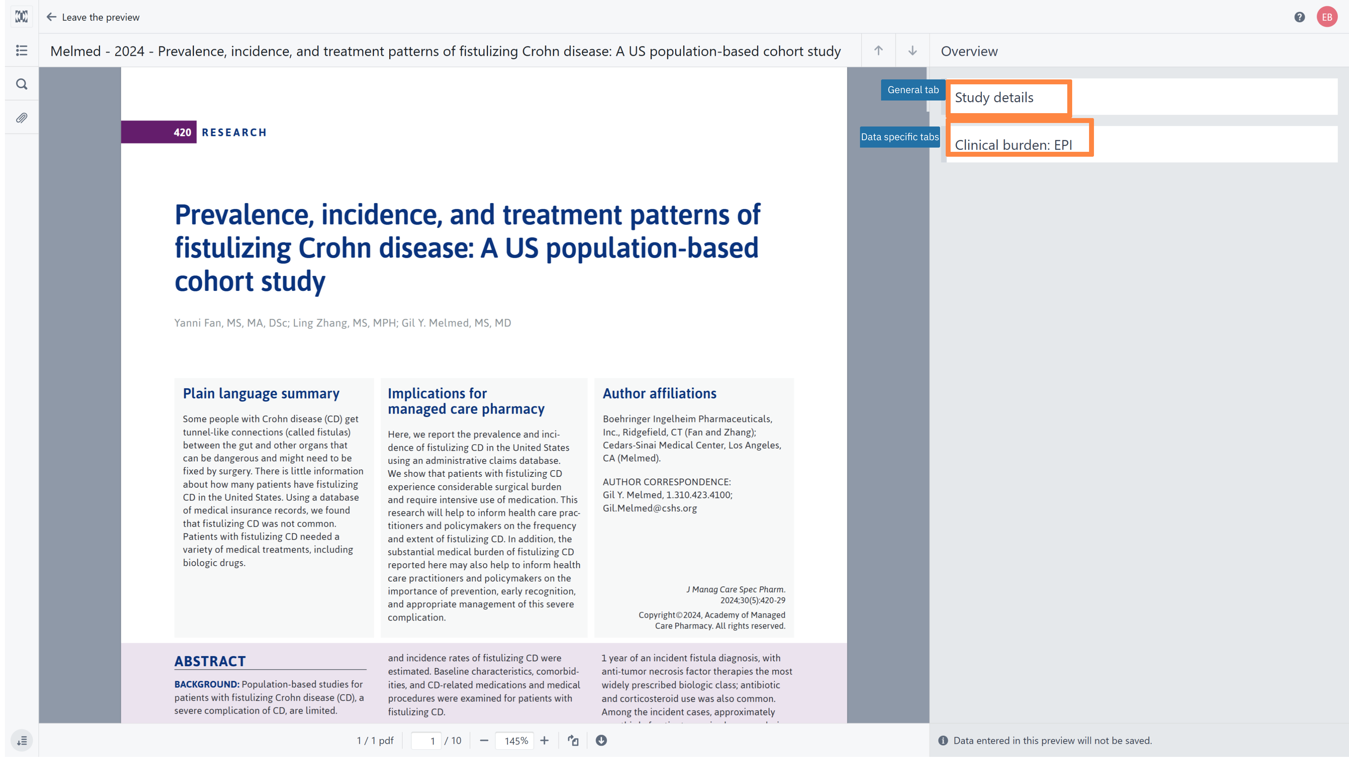
Task: Click 'Author affiliations' heading
Action: [659, 394]
